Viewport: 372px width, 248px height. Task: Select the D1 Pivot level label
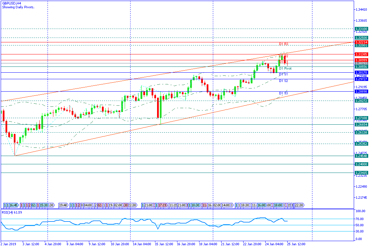[285, 69]
